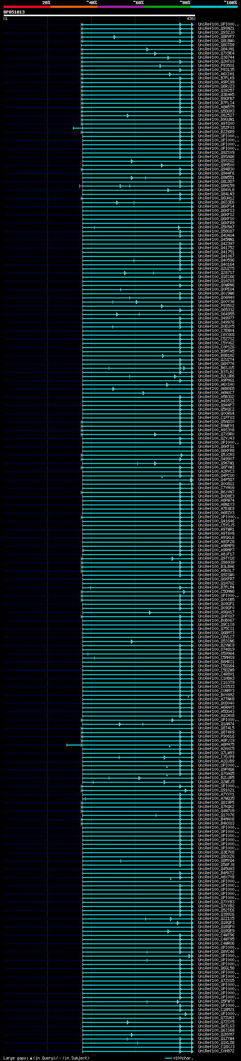
Task: Click the cyan ~100% legend segment
Action: click(x=214, y=7)
